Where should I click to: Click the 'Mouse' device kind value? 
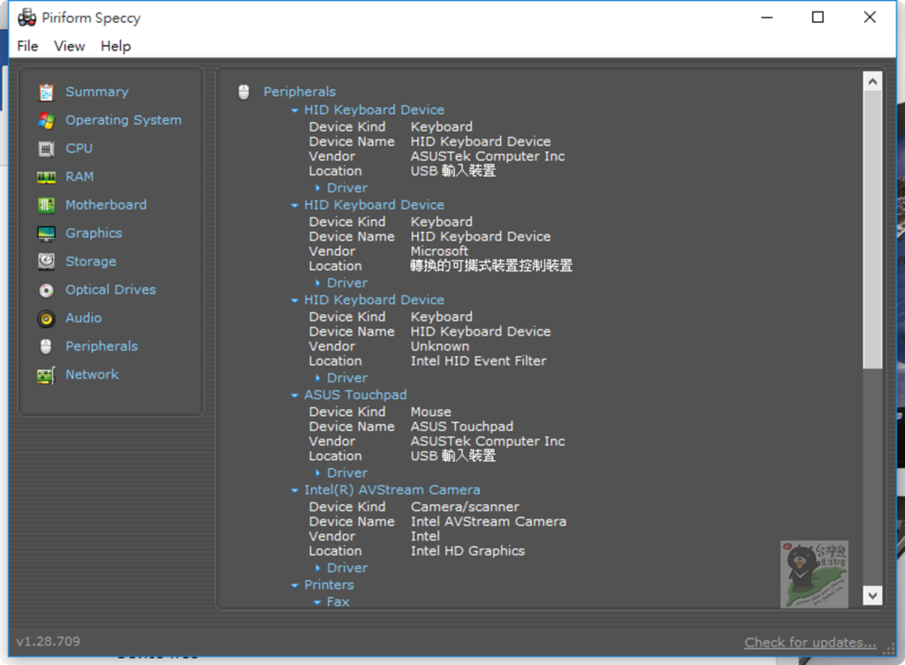pyautogui.click(x=430, y=412)
